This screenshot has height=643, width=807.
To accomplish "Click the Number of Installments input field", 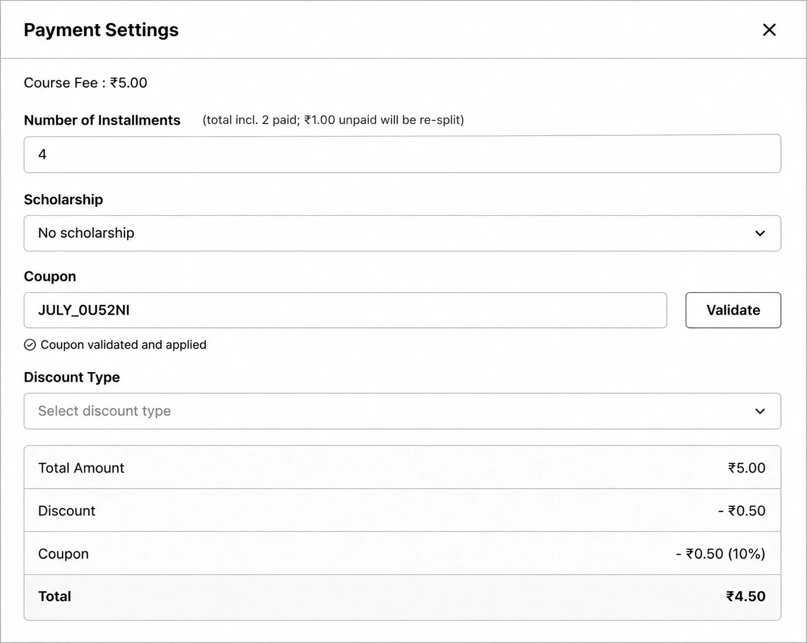I will click(x=402, y=154).
